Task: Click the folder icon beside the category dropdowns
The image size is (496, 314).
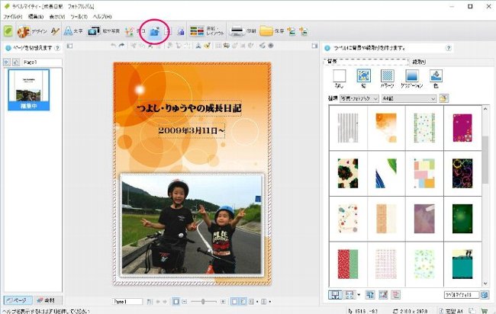Action: coord(444,98)
